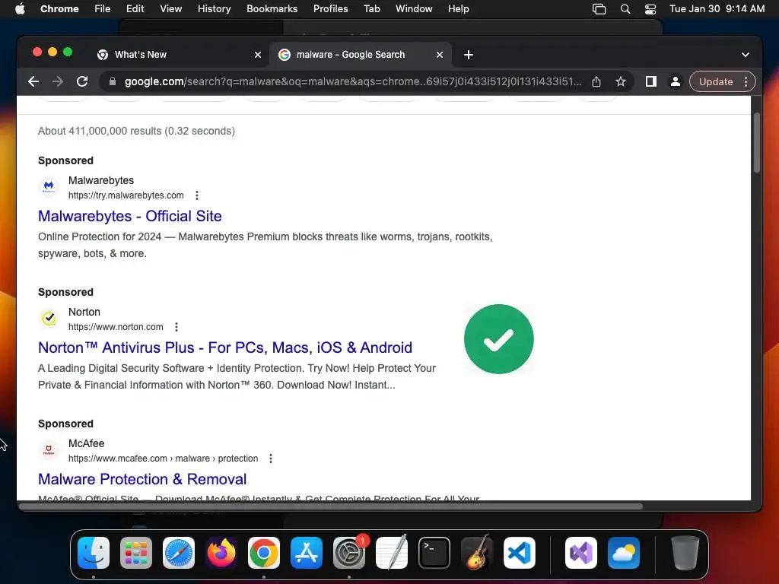Launch GarageBand from the Dock
The width and height of the screenshot is (779, 584).
point(477,552)
